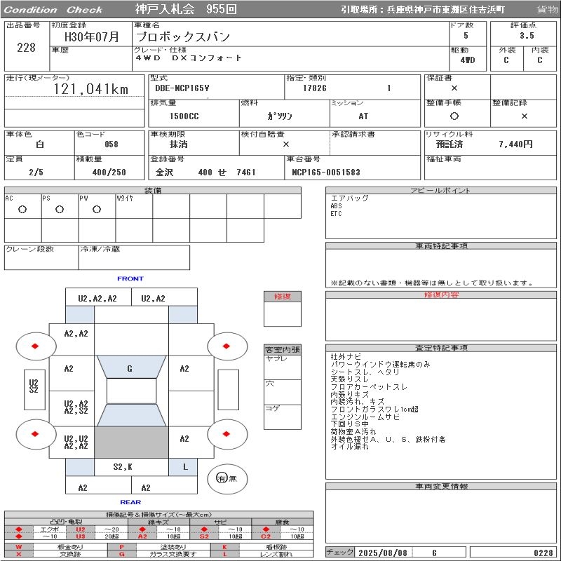Click the circled 有 spare tire mark
The image size is (561, 561).
pyautogui.click(x=222, y=478)
